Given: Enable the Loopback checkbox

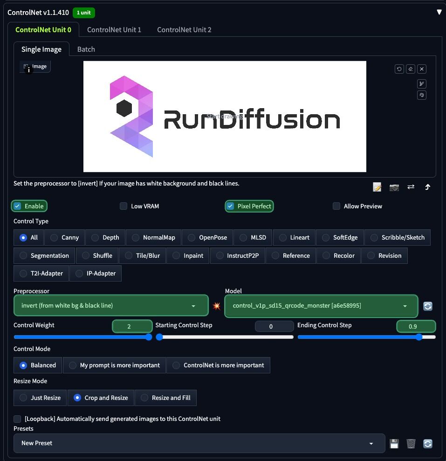Looking at the screenshot, I should 17,419.
